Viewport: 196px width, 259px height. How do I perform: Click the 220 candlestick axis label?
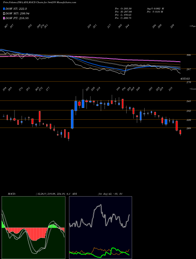point(189,120)
